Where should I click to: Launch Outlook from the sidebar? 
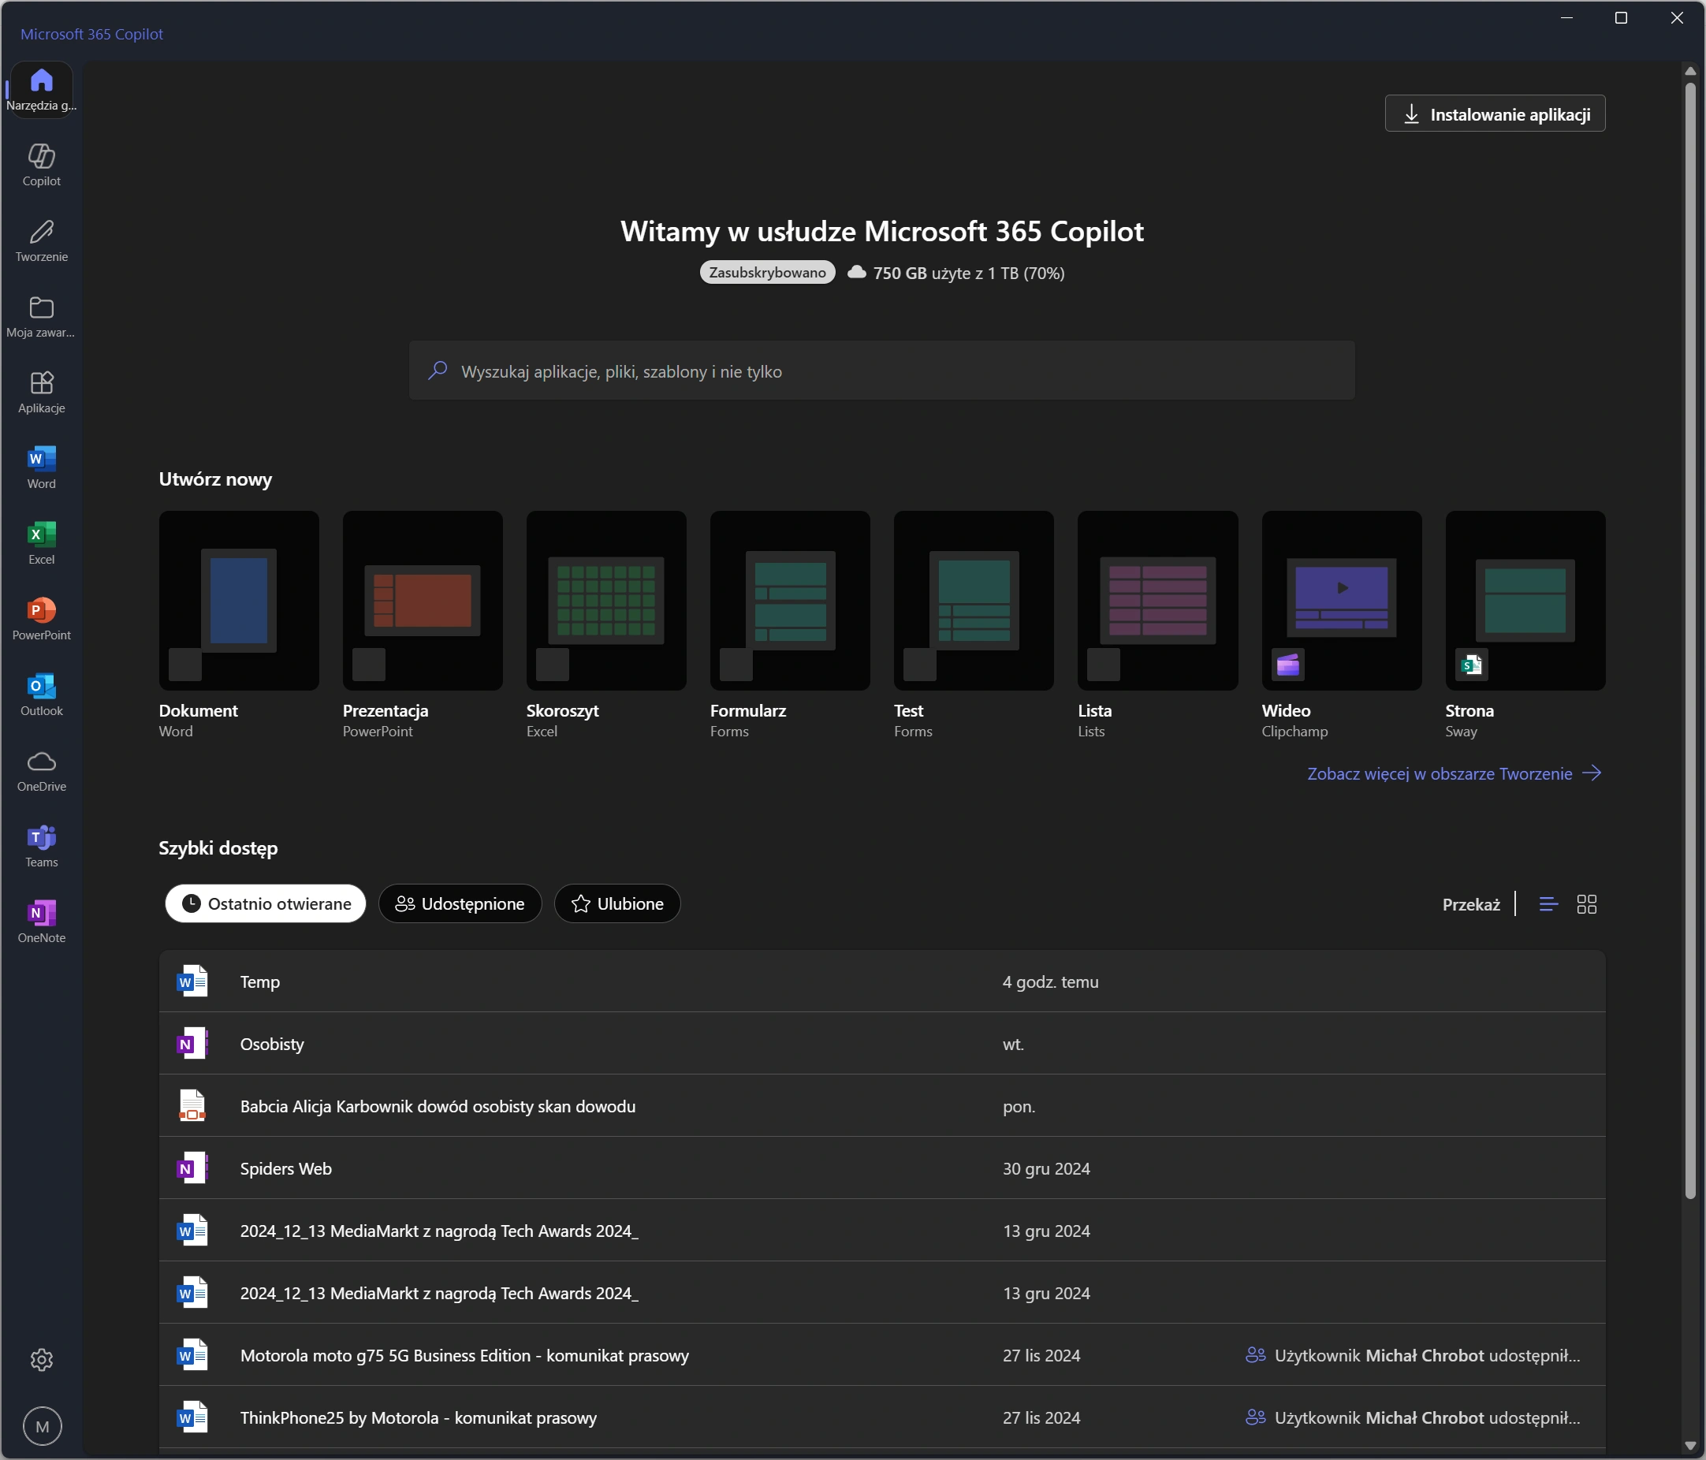41,696
